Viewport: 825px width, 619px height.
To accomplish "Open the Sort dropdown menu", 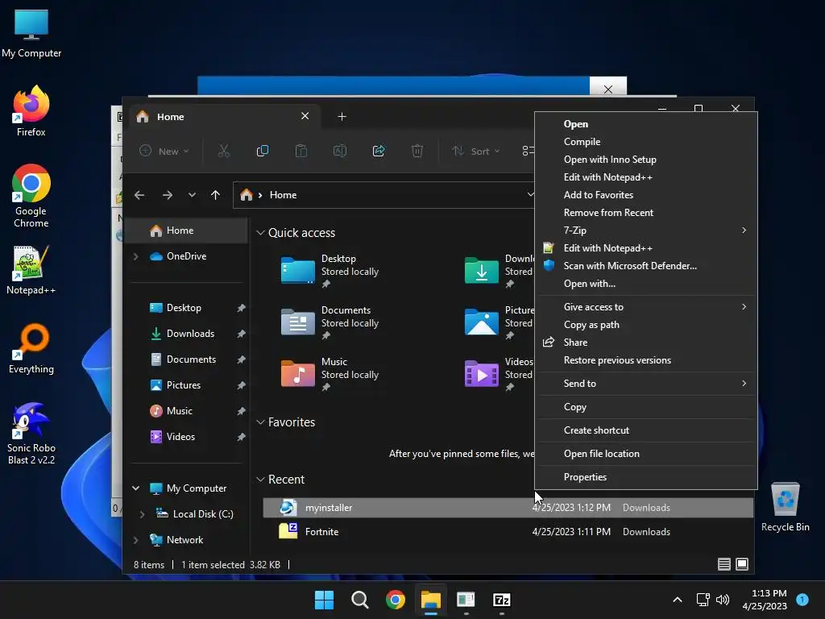I will point(475,151).
